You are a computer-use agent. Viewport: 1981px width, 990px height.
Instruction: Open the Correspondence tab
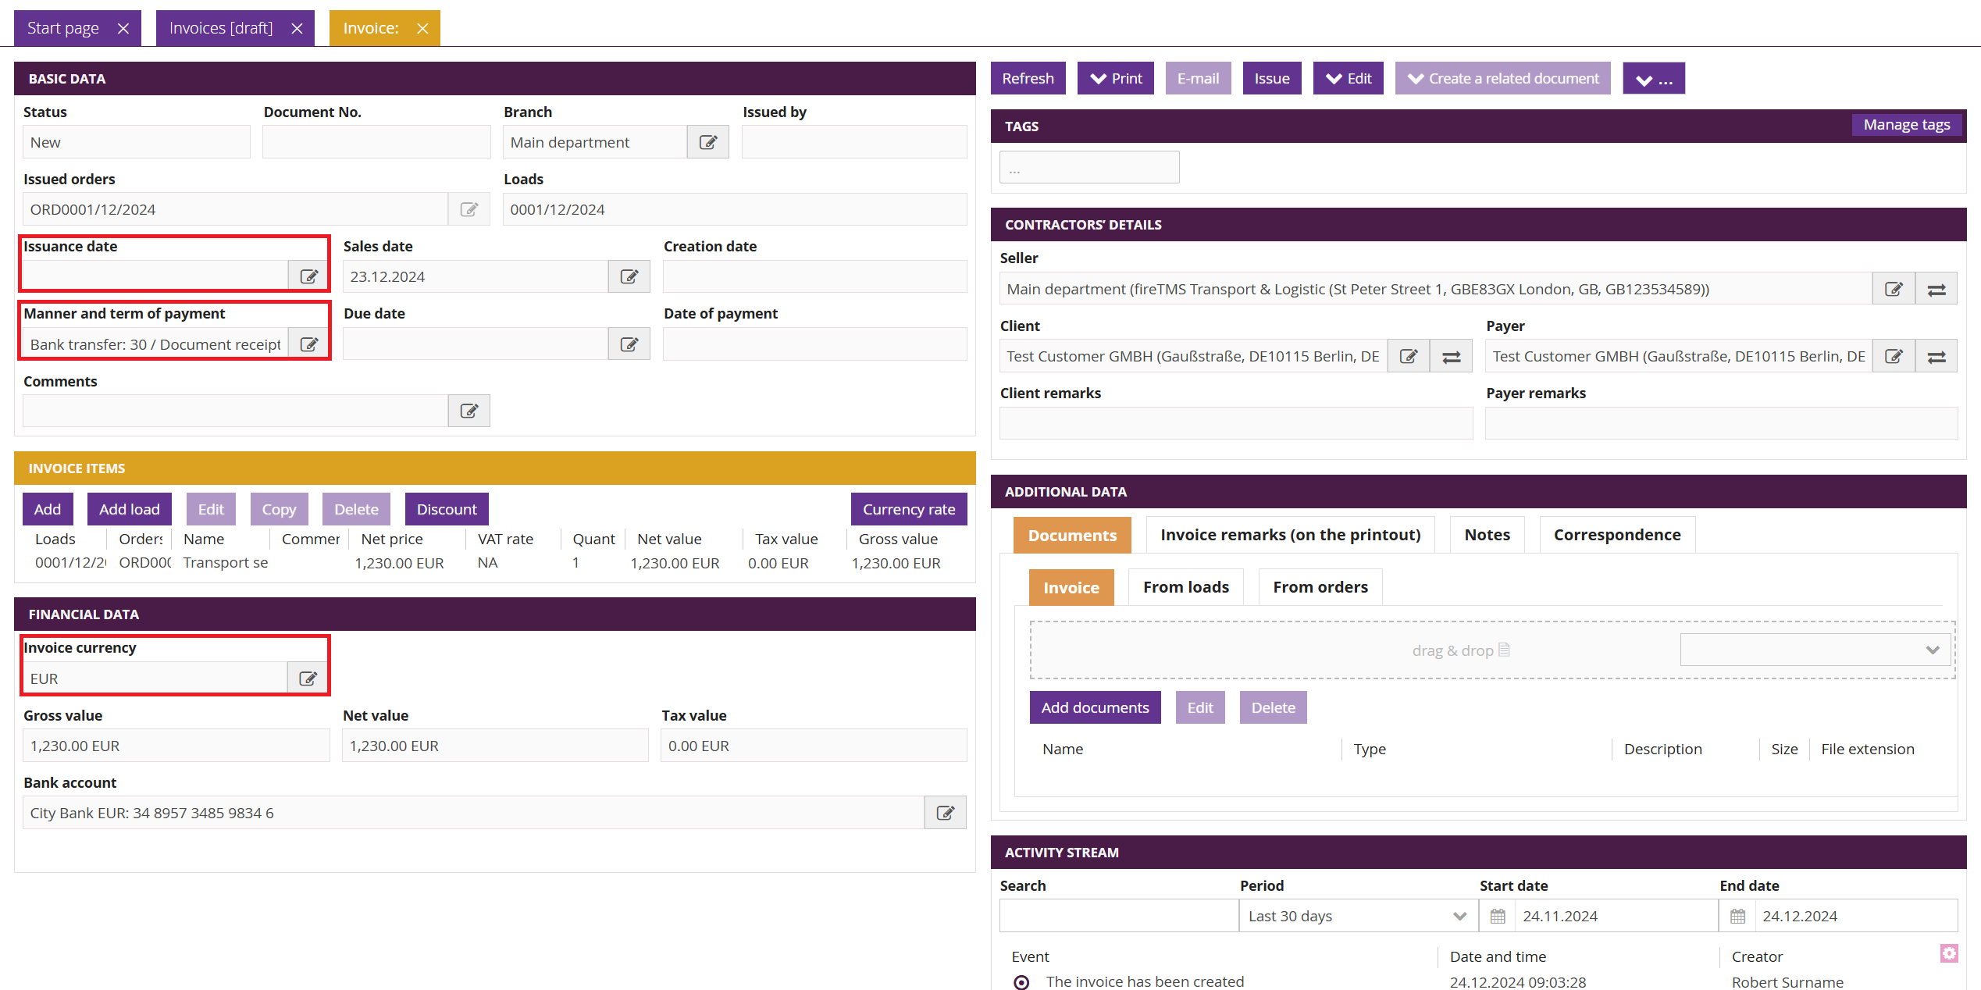click(1616, 535)
